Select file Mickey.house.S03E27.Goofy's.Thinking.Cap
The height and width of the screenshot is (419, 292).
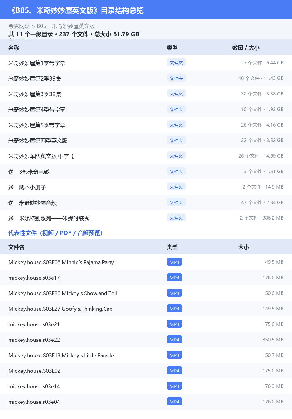[x=60, y=309]
